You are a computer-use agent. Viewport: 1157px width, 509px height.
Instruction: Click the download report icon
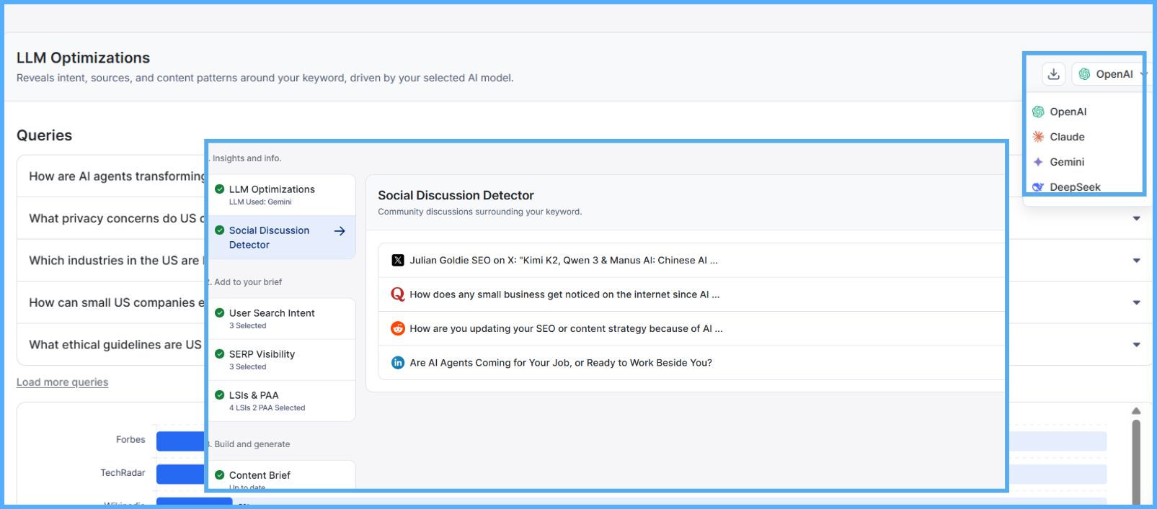coord(1053,74)
